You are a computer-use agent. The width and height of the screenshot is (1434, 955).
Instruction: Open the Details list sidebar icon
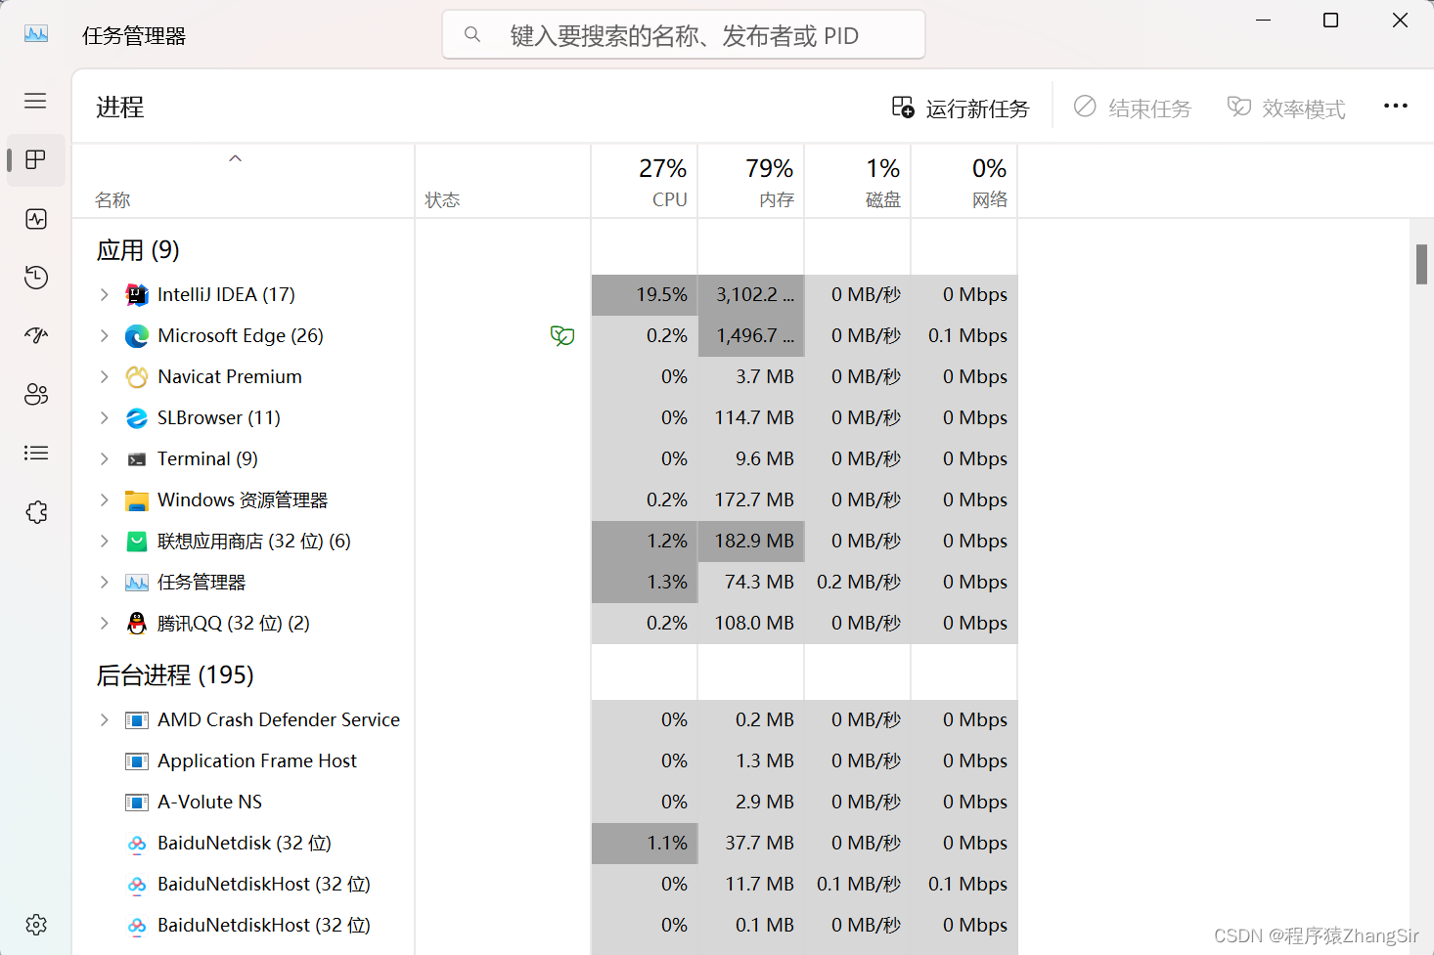pos(36,453)
